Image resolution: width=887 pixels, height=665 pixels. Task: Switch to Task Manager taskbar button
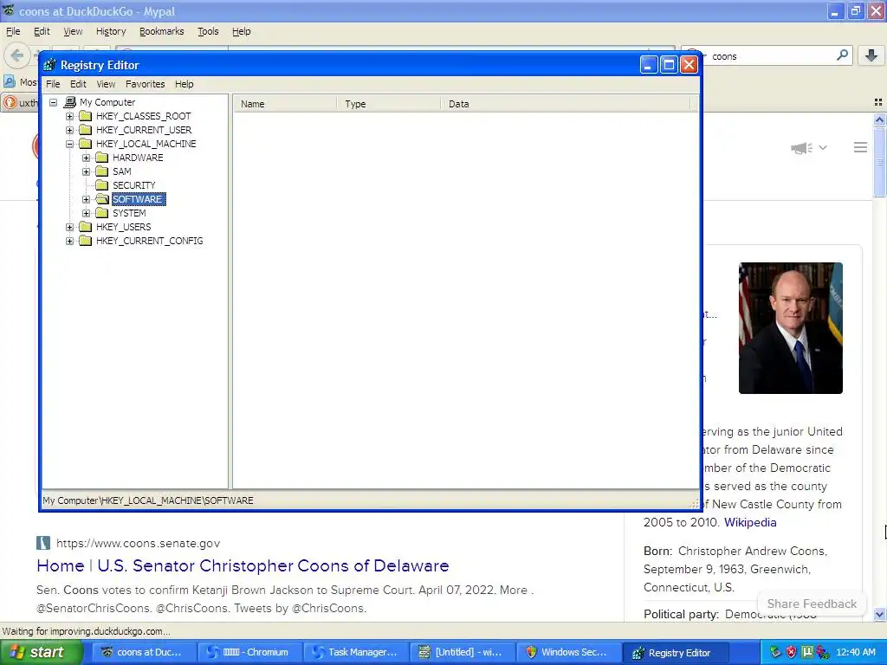click(x=354, y=653)
